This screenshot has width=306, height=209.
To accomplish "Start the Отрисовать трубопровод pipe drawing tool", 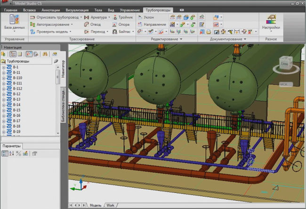I will (55, 17).
